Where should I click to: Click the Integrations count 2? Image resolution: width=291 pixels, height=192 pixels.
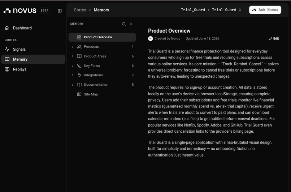133,75
